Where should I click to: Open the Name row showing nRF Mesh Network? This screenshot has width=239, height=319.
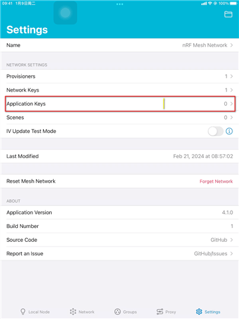pos(119,45)
